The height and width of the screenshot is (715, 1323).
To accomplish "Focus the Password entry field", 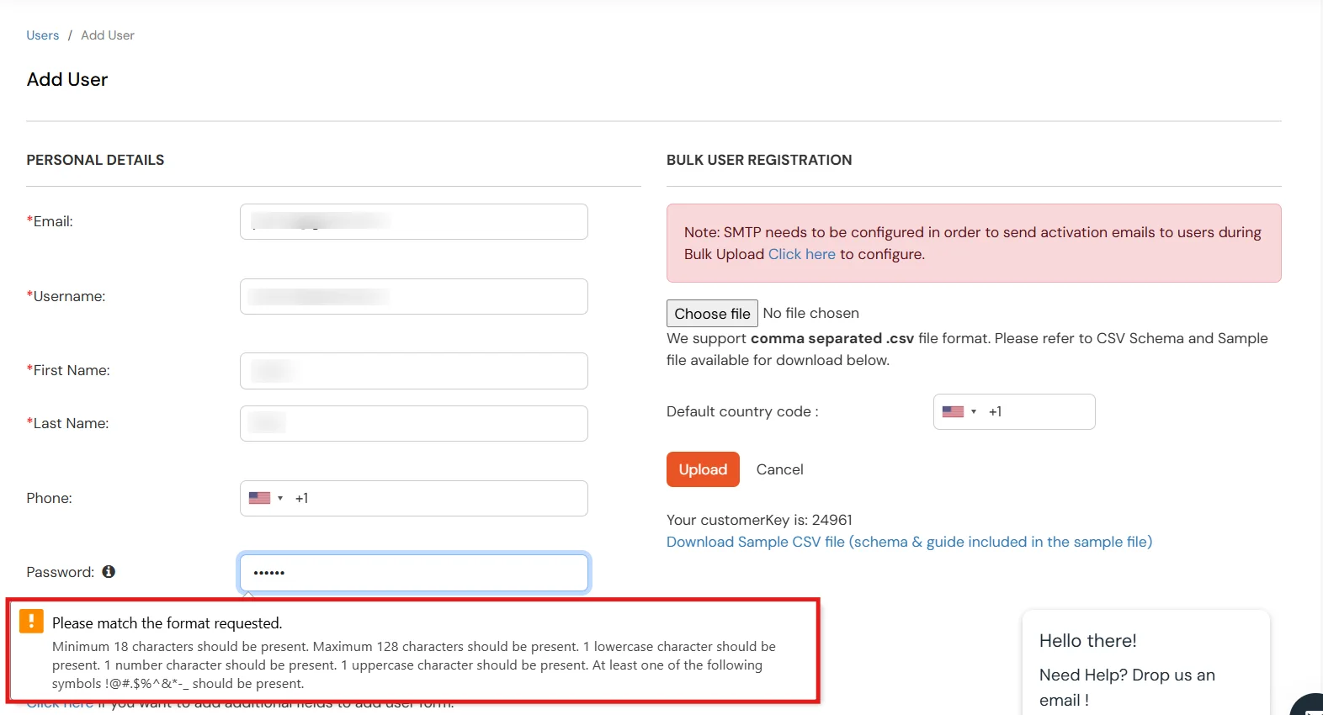I will 412,572.
